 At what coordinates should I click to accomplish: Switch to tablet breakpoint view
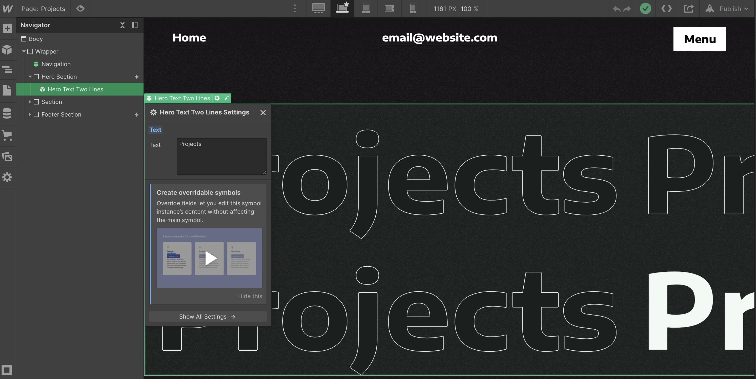pyautogui.click(x=366, y=8)
